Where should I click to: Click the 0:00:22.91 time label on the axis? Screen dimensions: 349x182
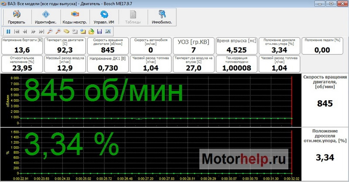point(21,179)
